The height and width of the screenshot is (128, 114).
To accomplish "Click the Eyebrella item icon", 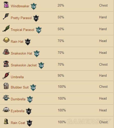I will point(6,110).
